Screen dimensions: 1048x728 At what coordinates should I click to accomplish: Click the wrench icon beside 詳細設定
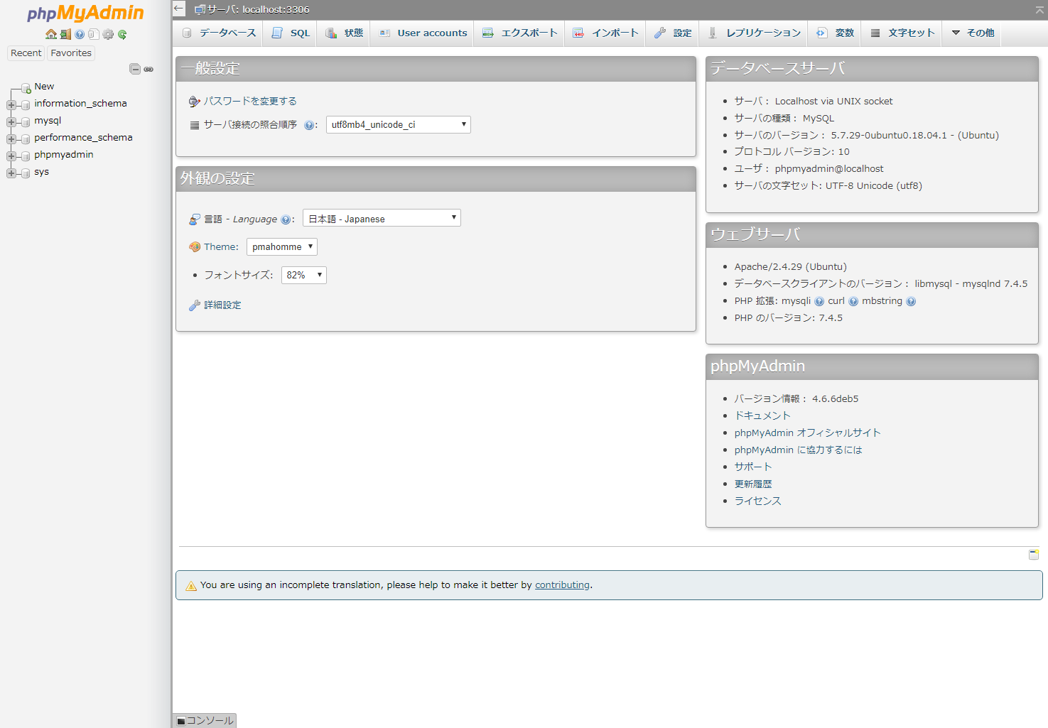click(194, 305)
